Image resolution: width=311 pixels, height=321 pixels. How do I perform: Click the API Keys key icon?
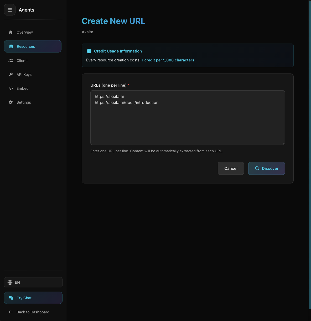tap(11, 74)
